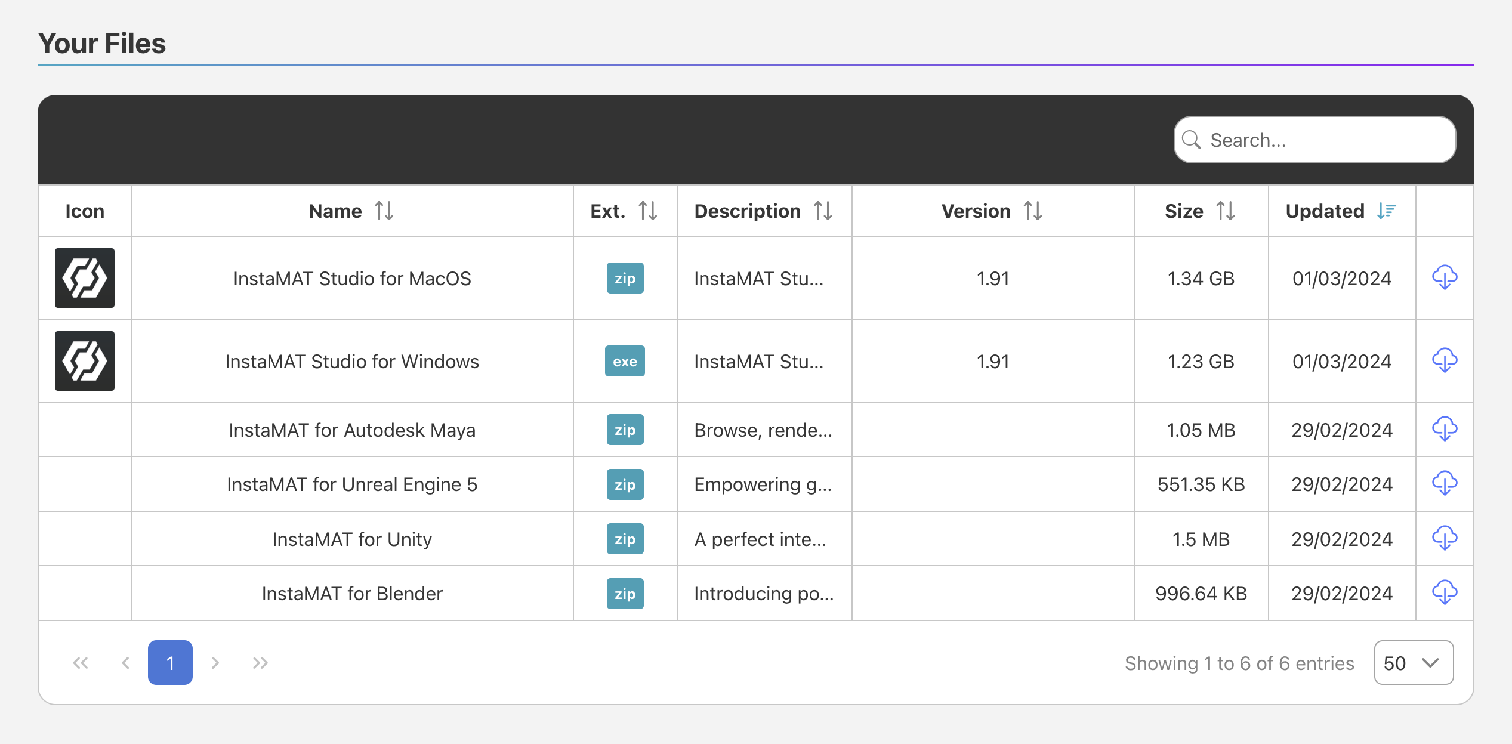Click description 'Introducing po...'

point(764,594)
